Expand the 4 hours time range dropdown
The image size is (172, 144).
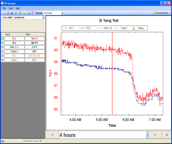coord(147,135)
